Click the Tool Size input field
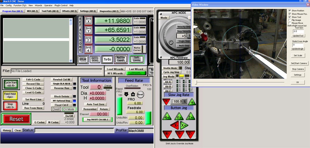 pyautogui.click(x=298, y=31)
